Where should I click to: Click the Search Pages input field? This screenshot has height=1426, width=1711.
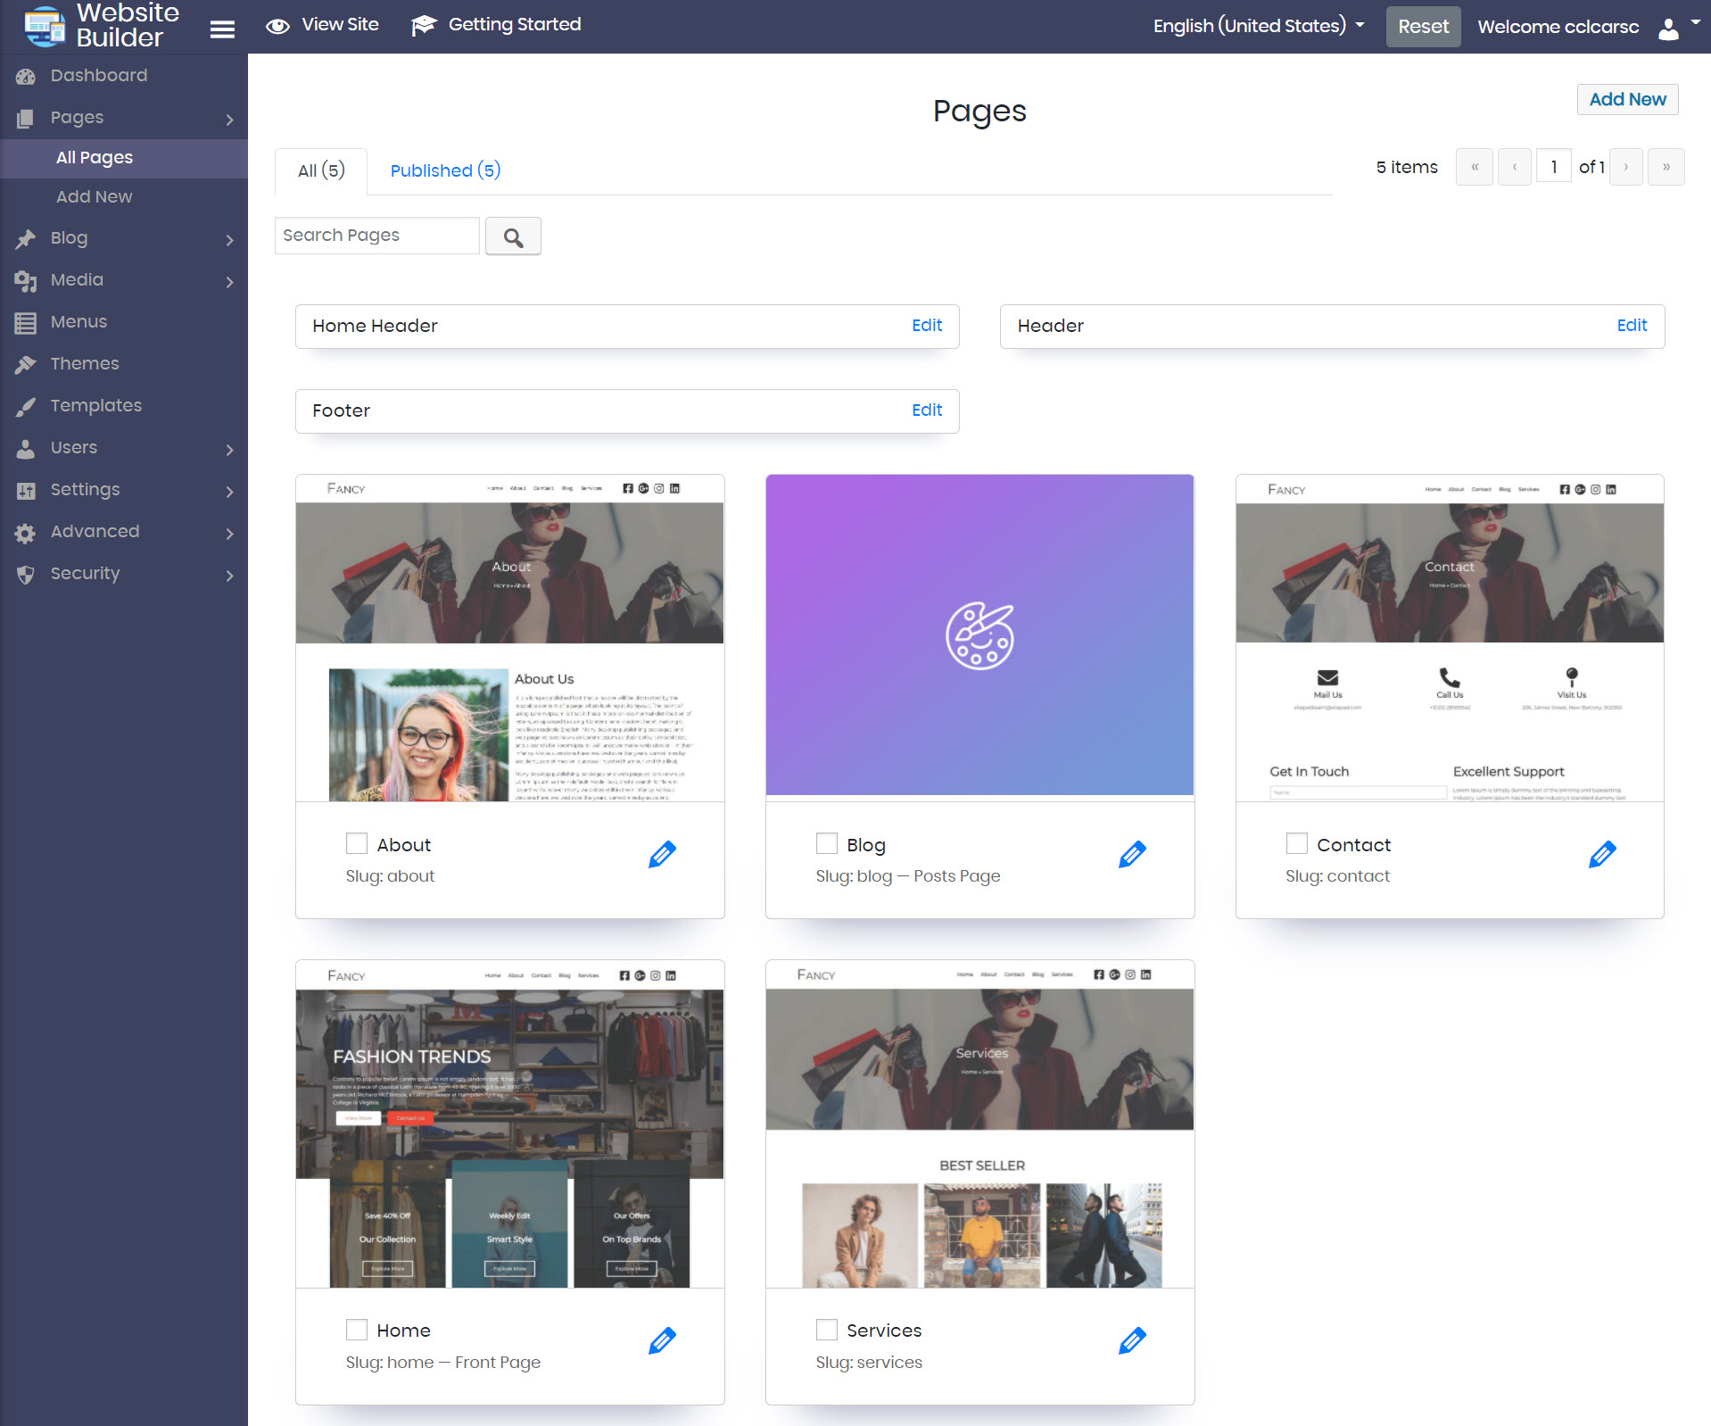[x=376, y=236]
